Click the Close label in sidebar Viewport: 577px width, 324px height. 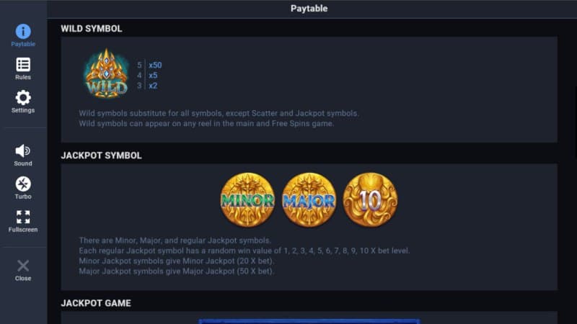click(23, 279)
